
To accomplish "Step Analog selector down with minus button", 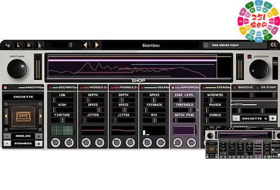I will (7, 136).
